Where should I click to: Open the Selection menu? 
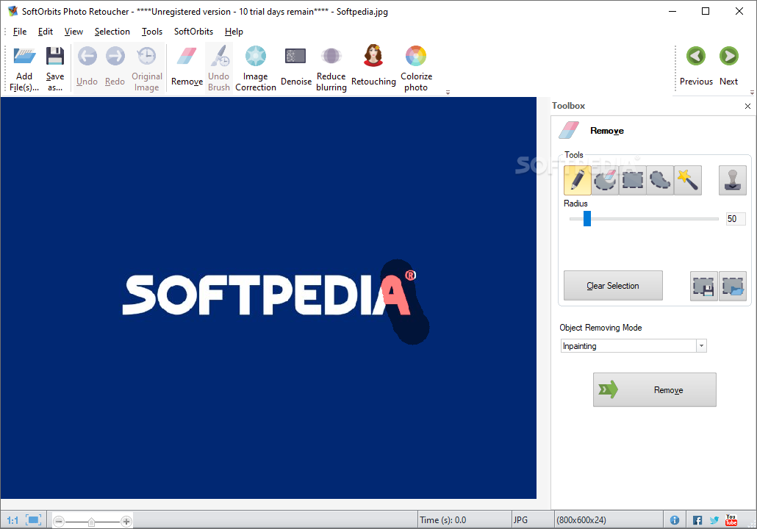pos(112,32)
